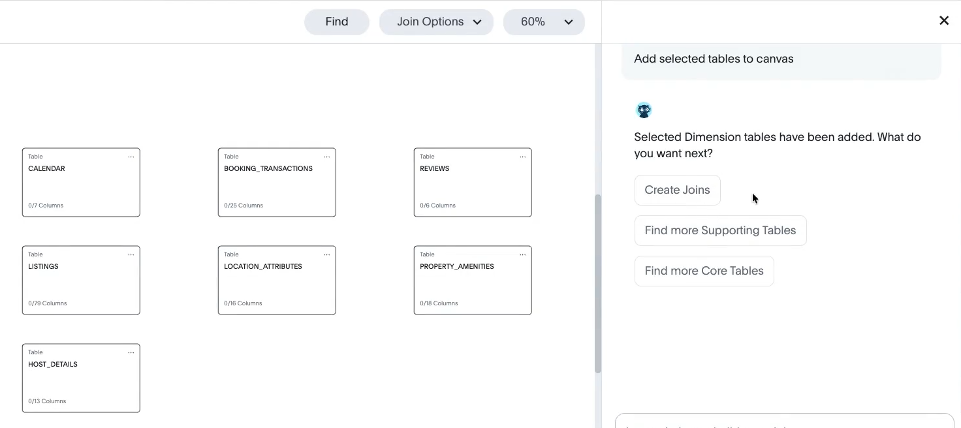Select Find more Core Tables

(704, 271)
